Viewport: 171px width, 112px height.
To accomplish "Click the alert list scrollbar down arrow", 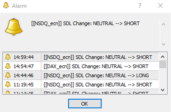I will pyautogui.click(x=163, y=90).
